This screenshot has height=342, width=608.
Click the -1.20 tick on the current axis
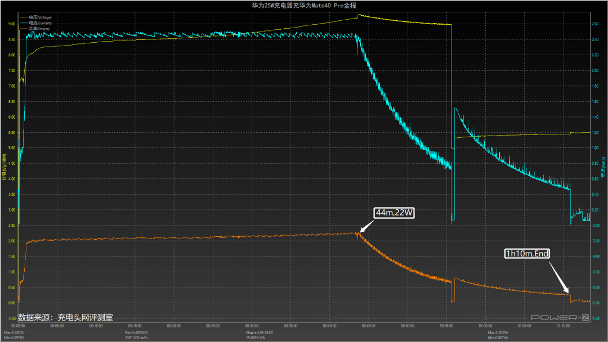click(x=595, y=318)
